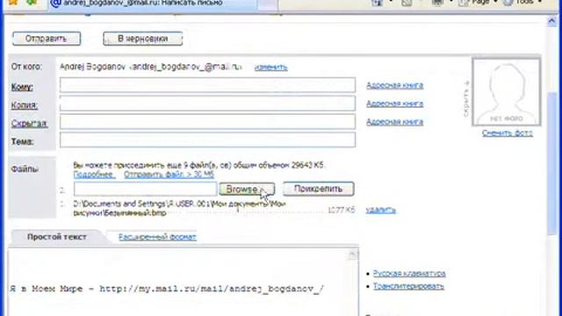Switch to Расширенный формат editor
This screenshot has height=316, width=562.
[x=157, y=237]
